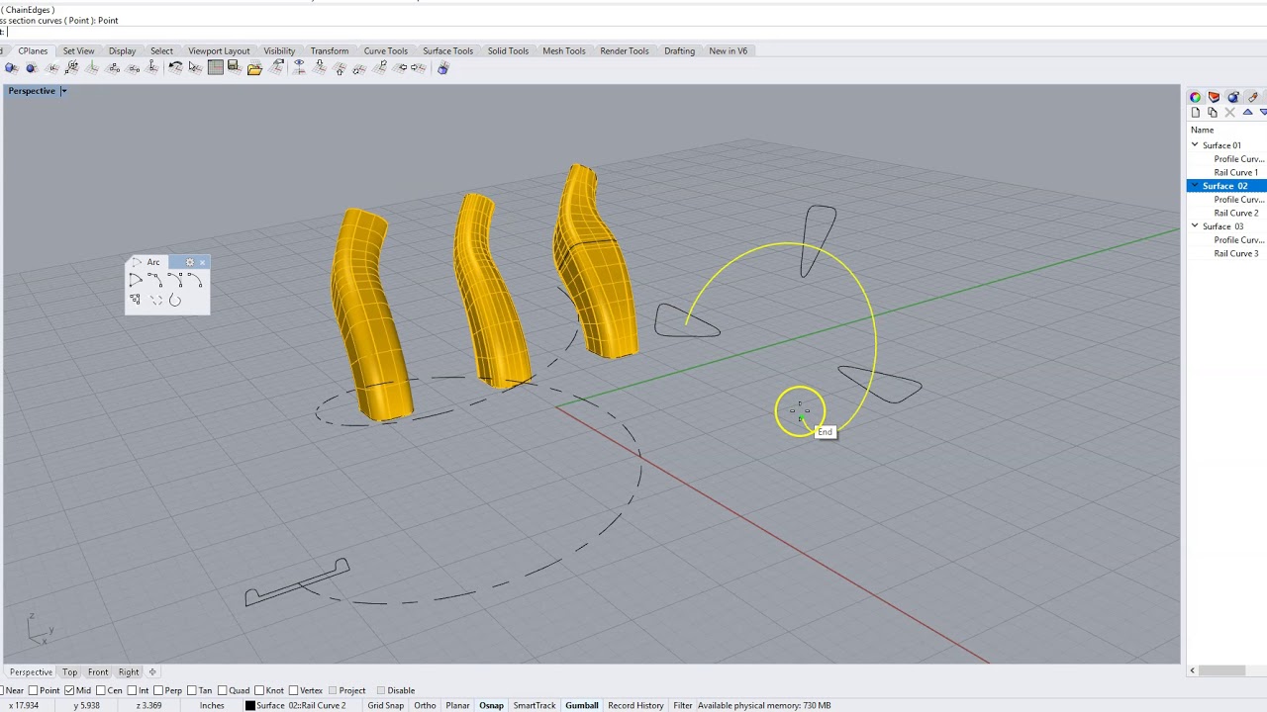Click the Filter status bar button
The image size is (1267, 712).
pos(683,705)
